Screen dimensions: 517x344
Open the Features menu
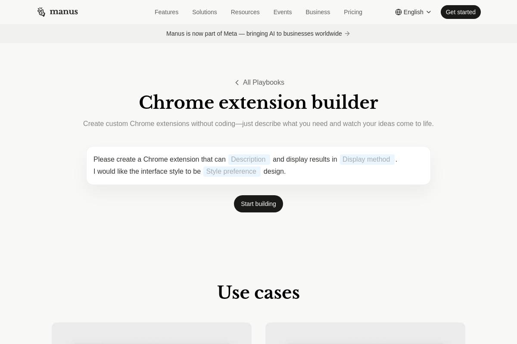coord(166,12)
